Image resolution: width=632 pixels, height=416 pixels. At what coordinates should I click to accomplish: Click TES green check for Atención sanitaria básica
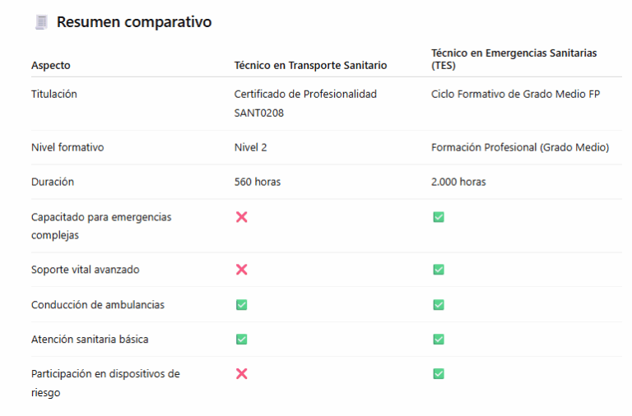tap(439, 340)
